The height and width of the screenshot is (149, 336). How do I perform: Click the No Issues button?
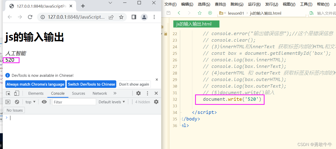coord(15,110)
